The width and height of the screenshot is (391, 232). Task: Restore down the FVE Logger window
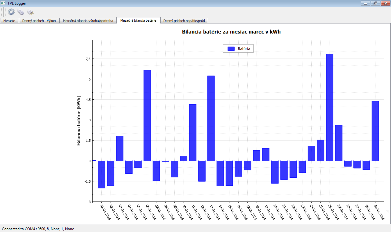pos(375,3)
